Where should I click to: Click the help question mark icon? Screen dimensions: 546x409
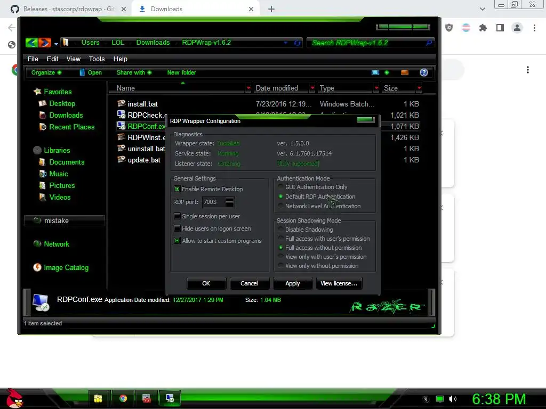[x=423, y=72]
